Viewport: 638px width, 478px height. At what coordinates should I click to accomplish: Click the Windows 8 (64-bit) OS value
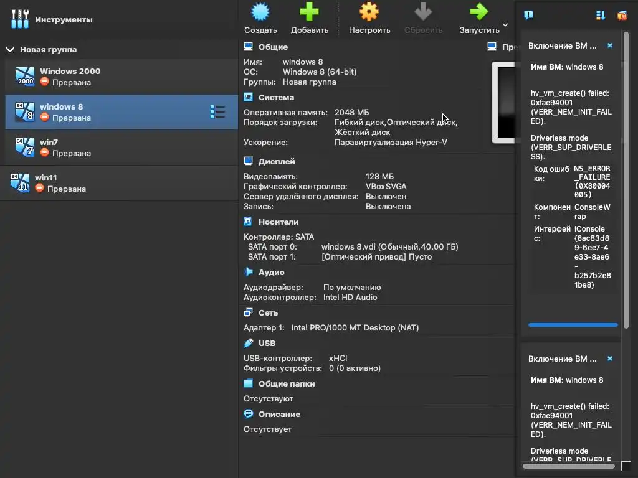[320, 72]
